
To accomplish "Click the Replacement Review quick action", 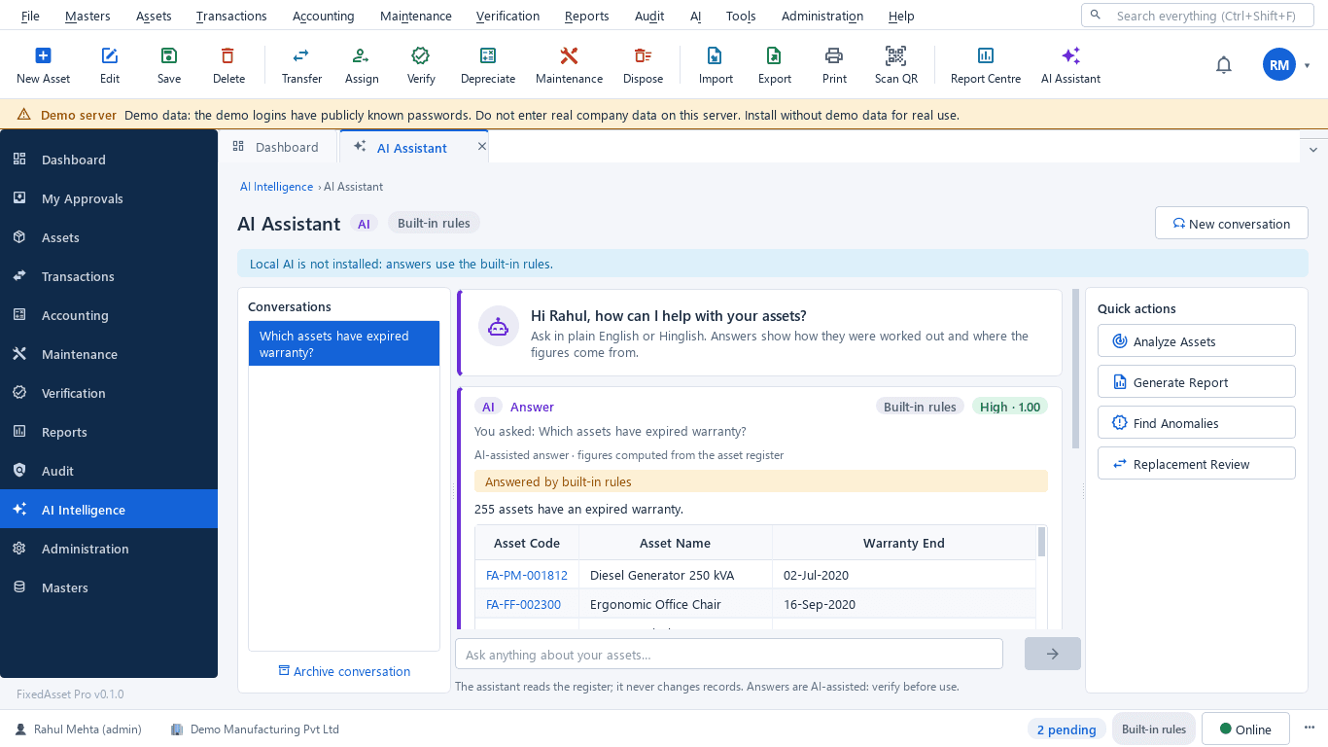I will (1196, 463).
